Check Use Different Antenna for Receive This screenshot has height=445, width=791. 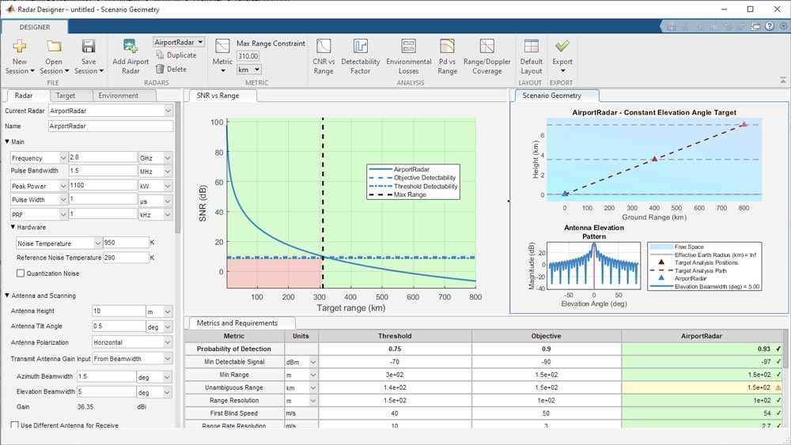click(15, 425)
